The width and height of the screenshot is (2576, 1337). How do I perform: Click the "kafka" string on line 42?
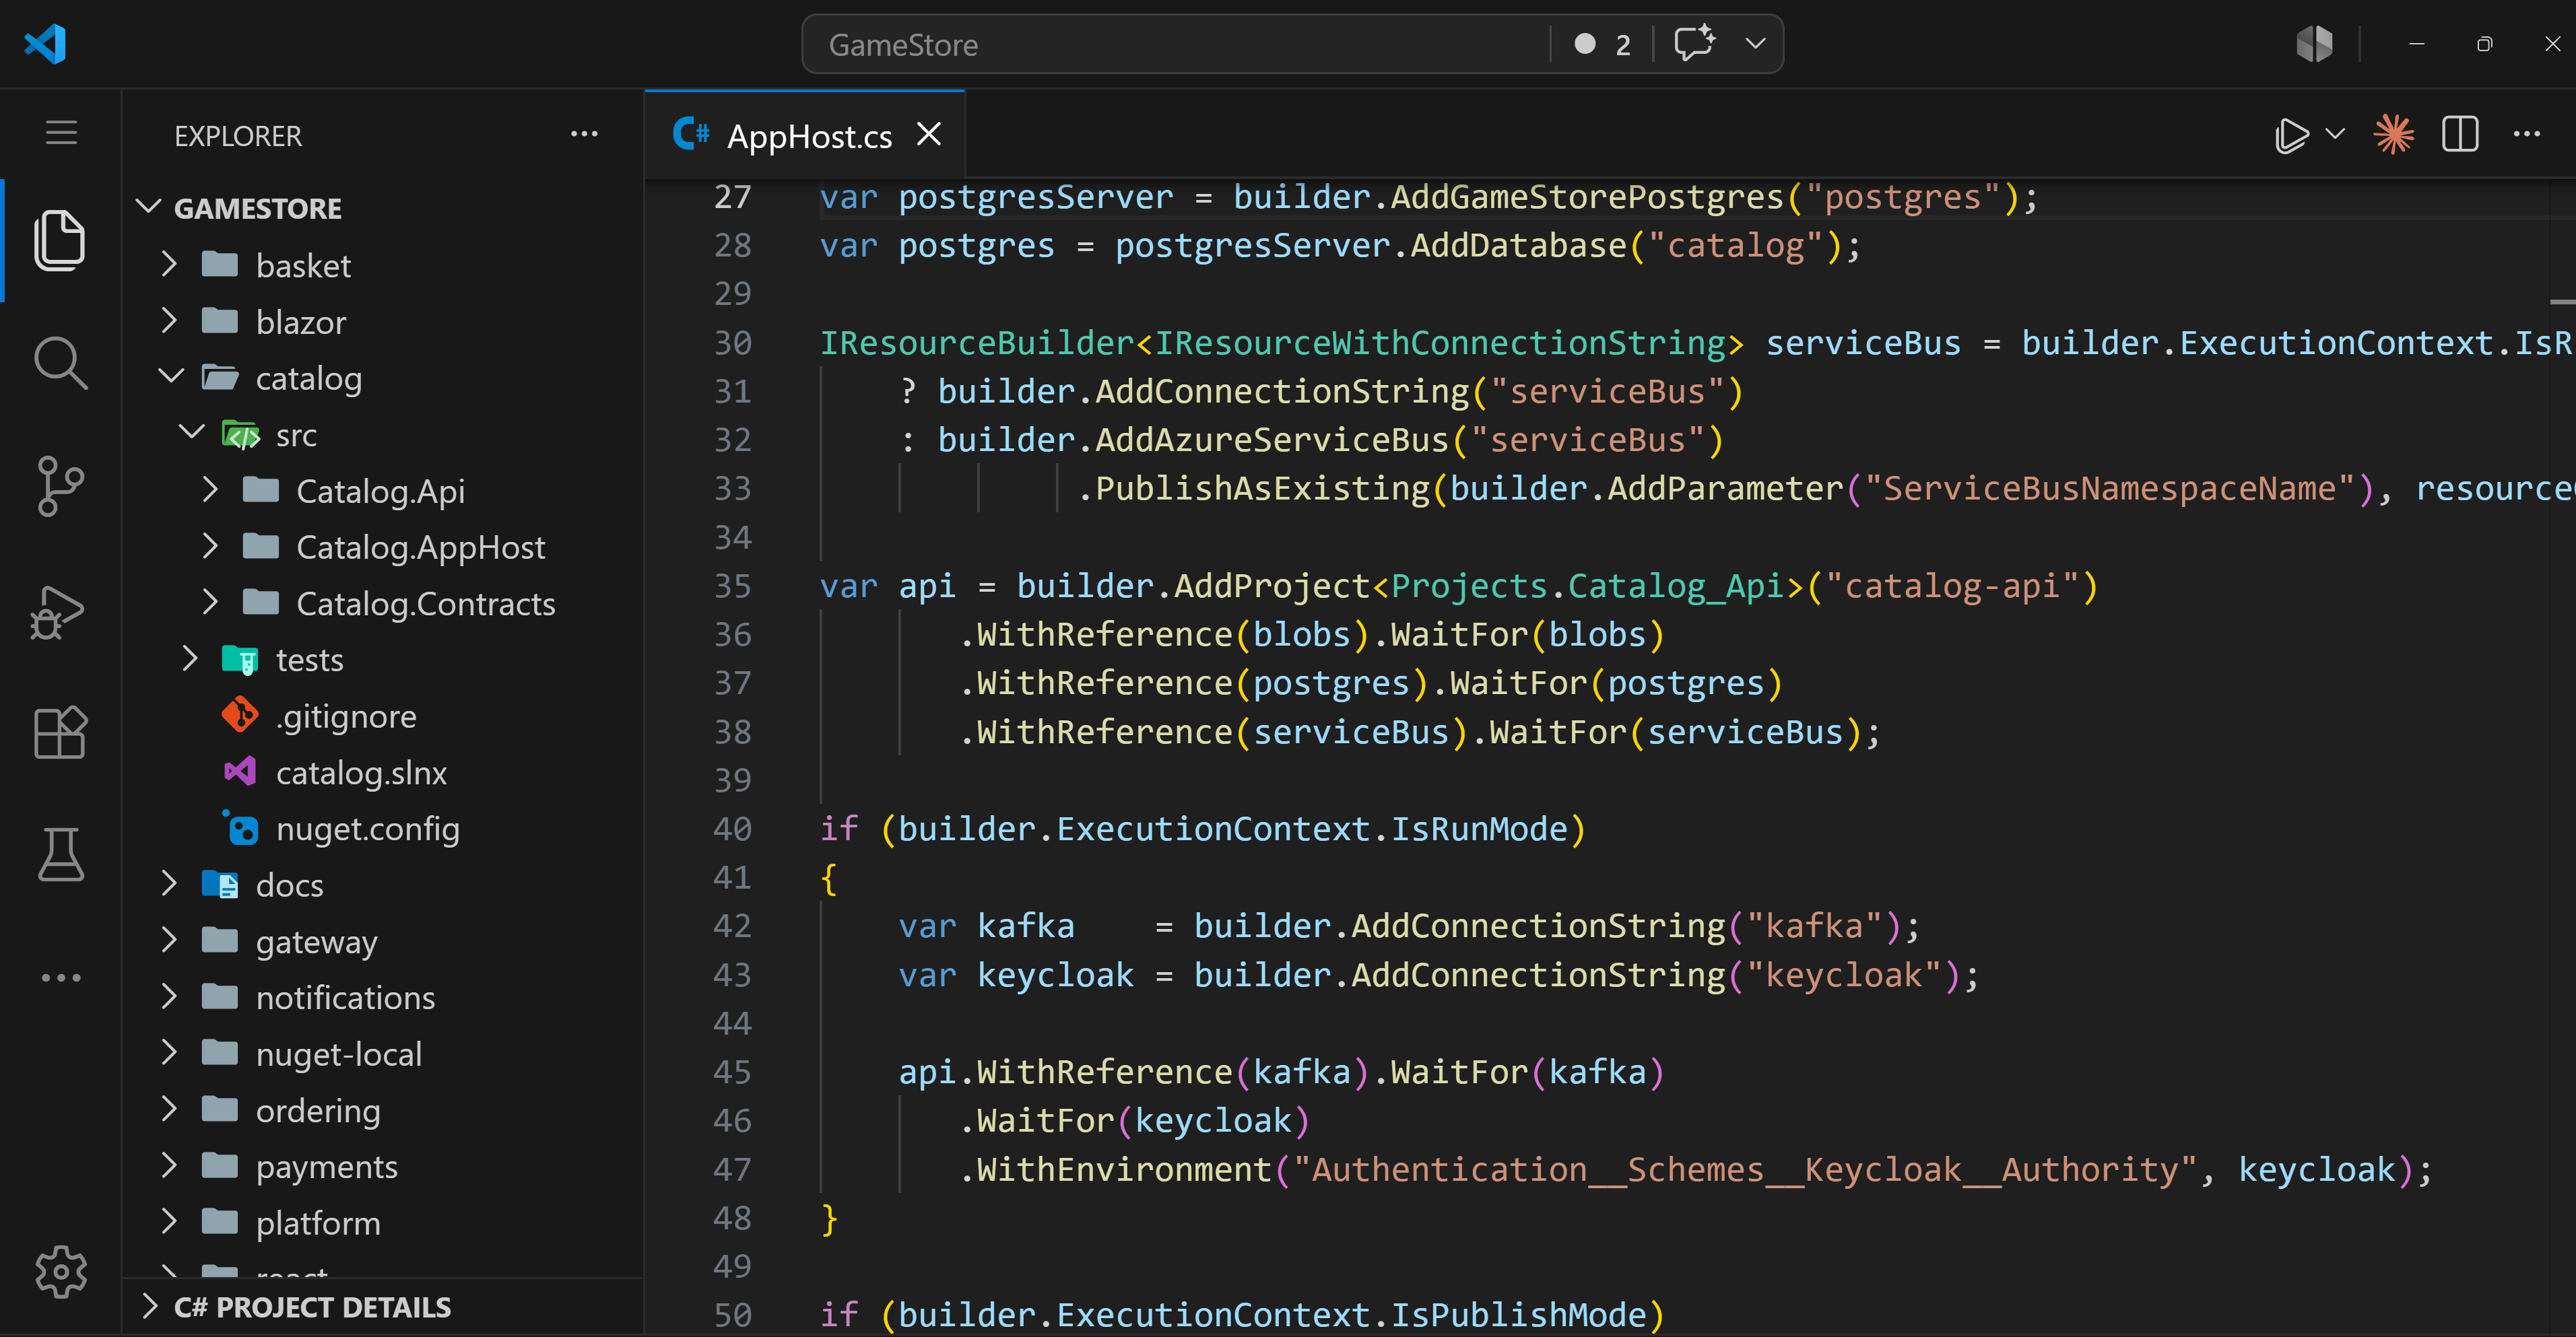click(x=1814, y=925)
